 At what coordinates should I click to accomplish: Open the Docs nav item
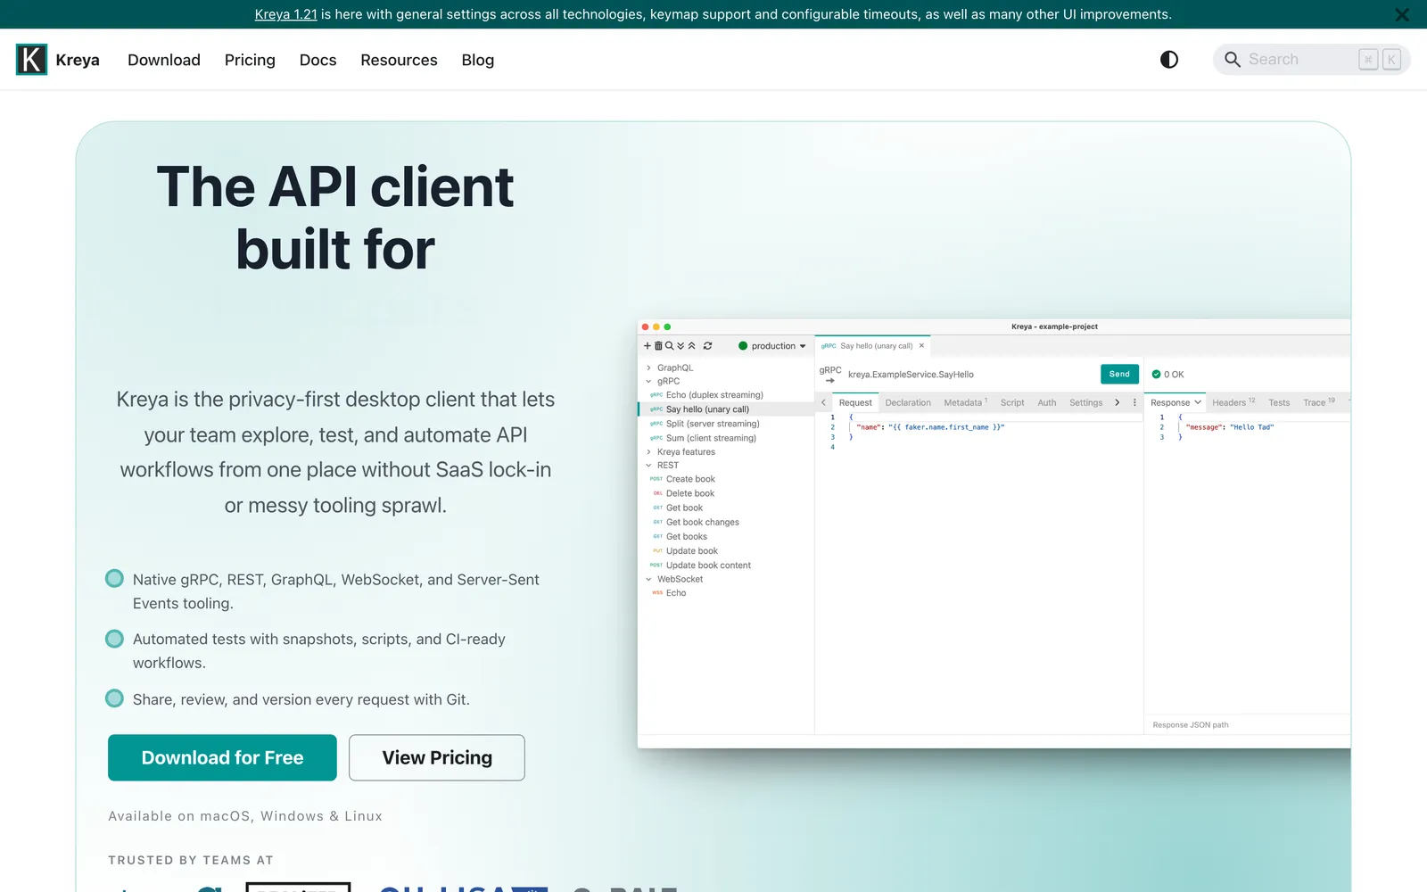[318, 60]
